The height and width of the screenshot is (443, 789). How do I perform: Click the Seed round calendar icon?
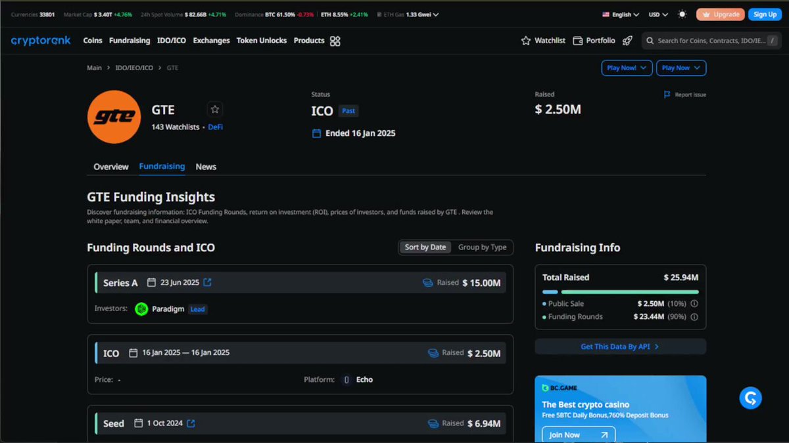pos(139,423)
